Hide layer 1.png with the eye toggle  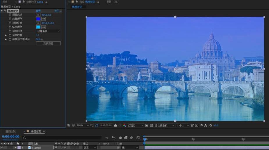(2, 147)
